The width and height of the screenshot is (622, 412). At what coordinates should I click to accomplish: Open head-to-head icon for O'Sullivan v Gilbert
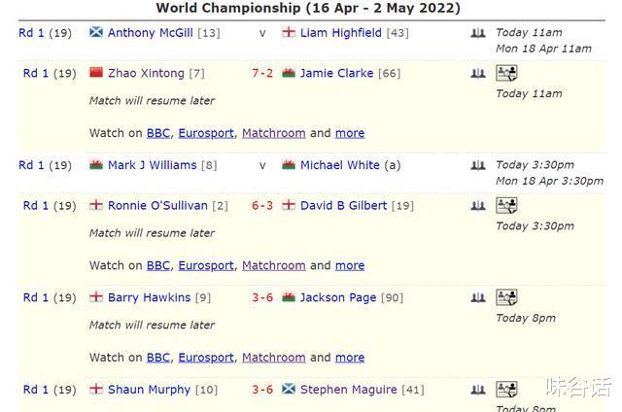(478, 206)
